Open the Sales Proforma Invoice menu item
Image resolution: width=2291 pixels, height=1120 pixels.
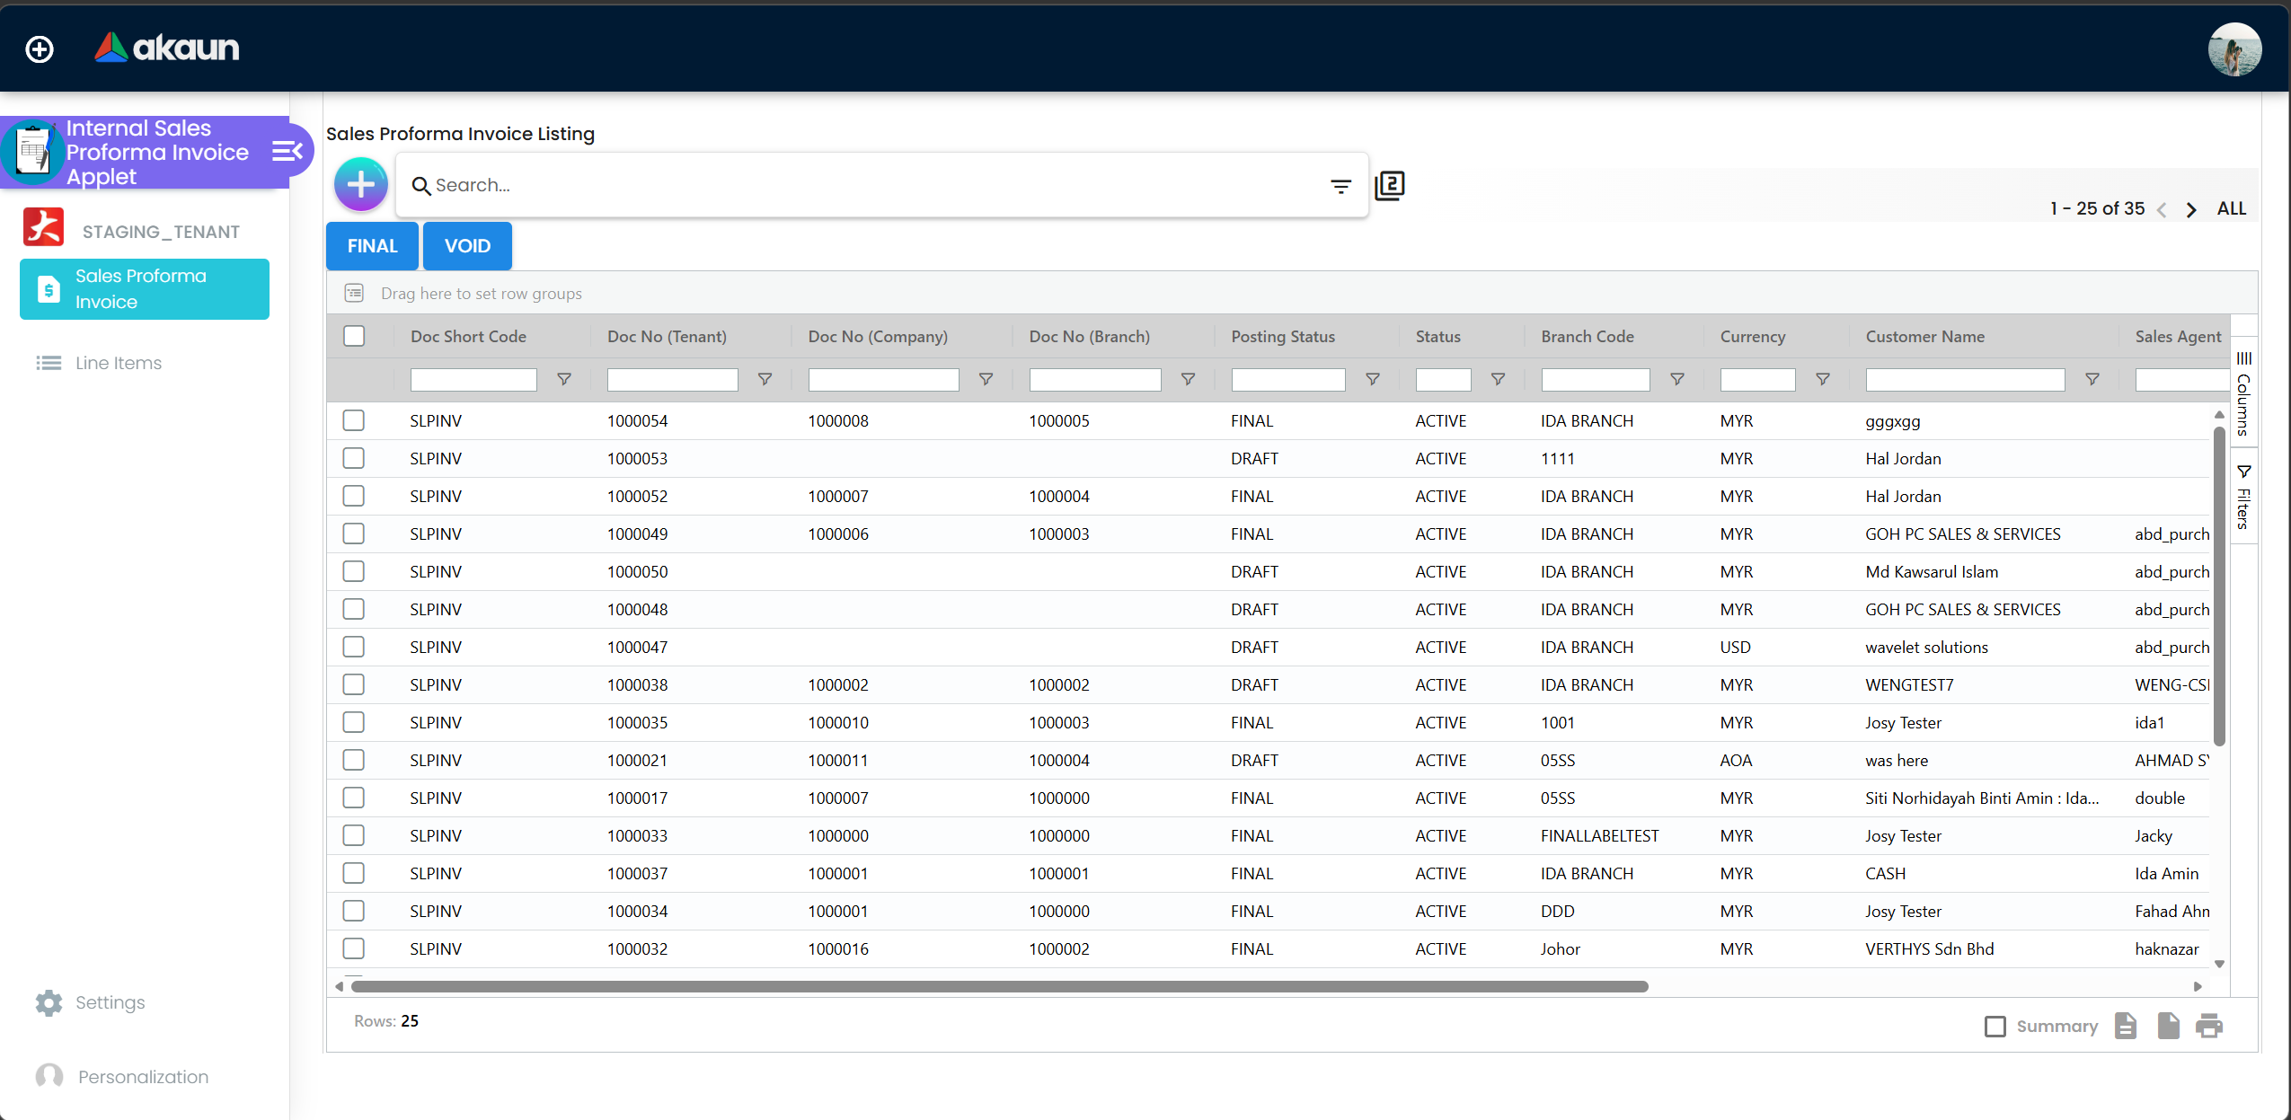coord(144,288)
